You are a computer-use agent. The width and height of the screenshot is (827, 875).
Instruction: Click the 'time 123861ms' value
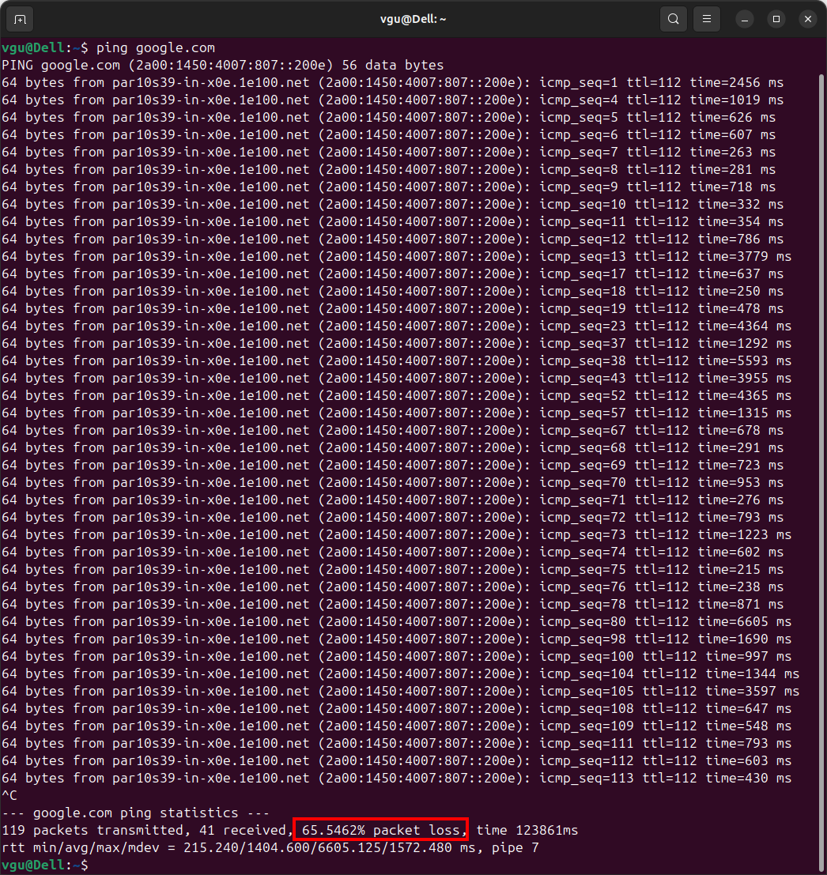click(x=527, y=831)
